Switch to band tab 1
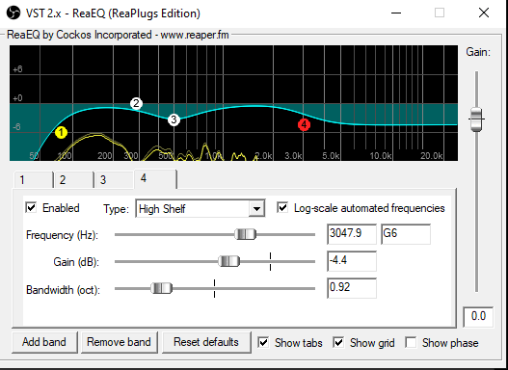This screenshot has height=370, width=508. pyautogui.click(x=33, y=179)
